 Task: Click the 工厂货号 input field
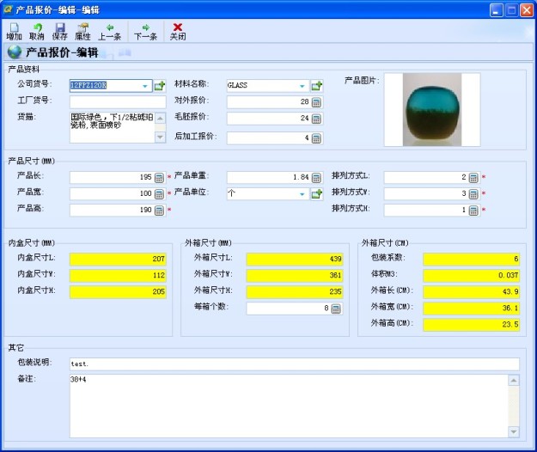(118, 101)
